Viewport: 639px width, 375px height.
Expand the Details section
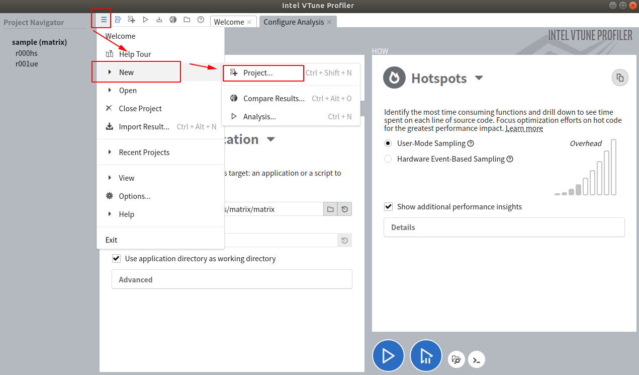pos(504,228)
